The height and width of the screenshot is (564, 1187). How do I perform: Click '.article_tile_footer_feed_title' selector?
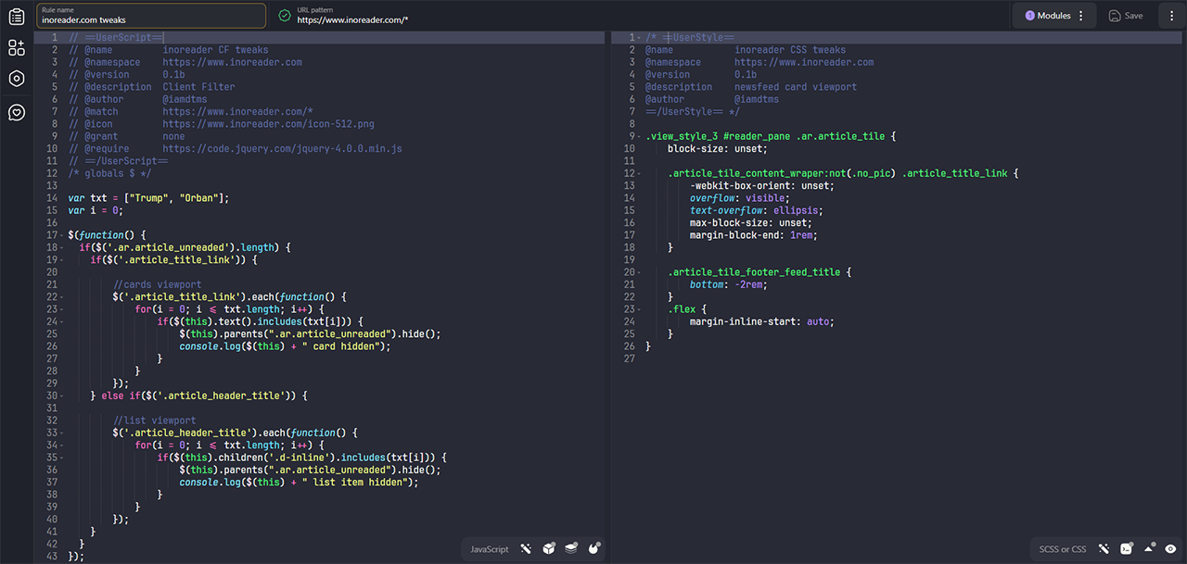754,272
